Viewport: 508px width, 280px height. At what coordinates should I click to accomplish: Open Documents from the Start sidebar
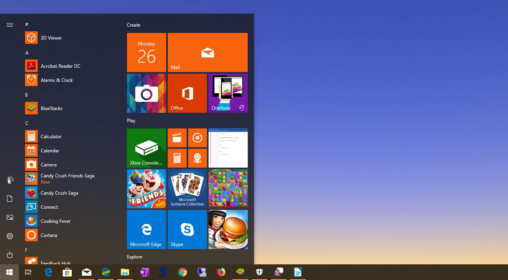(10, 199)
